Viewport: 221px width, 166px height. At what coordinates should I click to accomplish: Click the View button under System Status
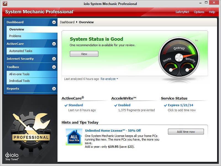tap(84, 54)
